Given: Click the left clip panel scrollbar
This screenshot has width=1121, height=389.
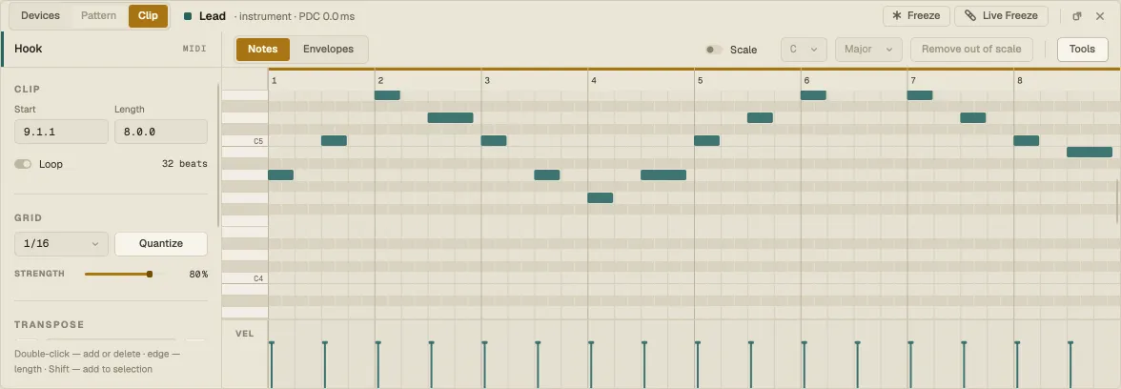Looking at the screenshot, I should point(219,155).
